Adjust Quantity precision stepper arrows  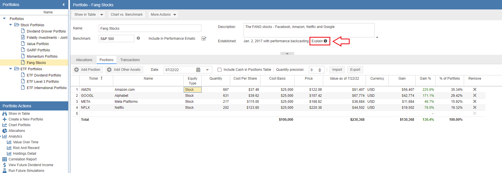tap(320, 70)
